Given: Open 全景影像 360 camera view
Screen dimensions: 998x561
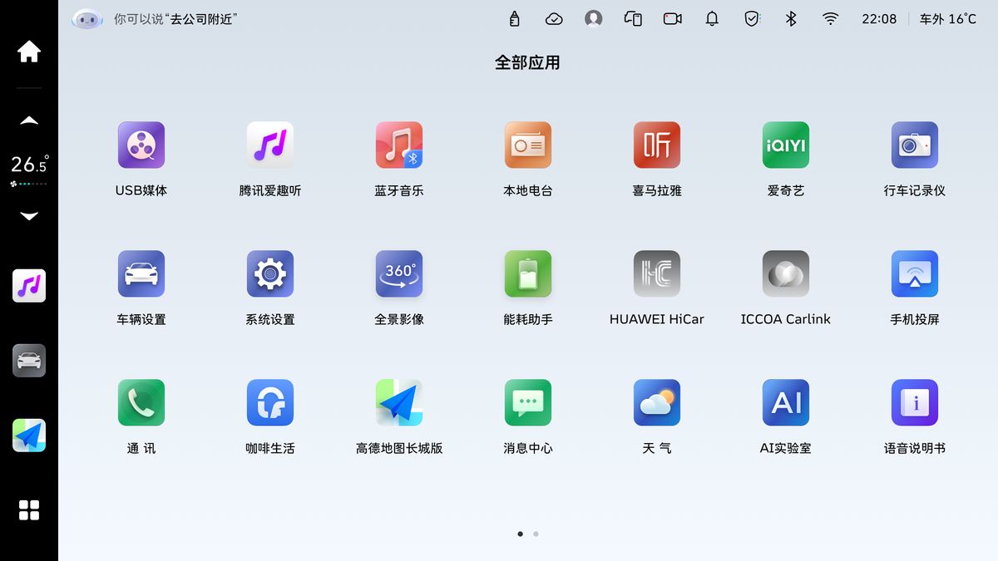Looking at the screenshot, I should tap(399, 274).
